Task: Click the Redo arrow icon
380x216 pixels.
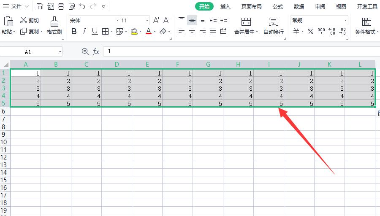Action: (93, 6)
